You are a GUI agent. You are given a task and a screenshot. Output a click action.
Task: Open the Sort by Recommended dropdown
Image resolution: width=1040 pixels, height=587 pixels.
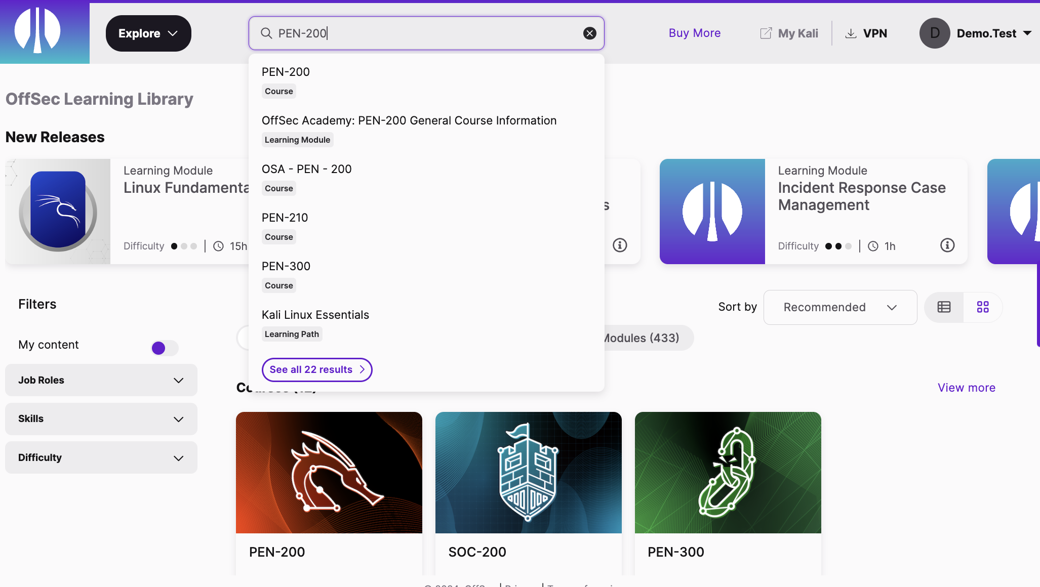coord(839,307)
